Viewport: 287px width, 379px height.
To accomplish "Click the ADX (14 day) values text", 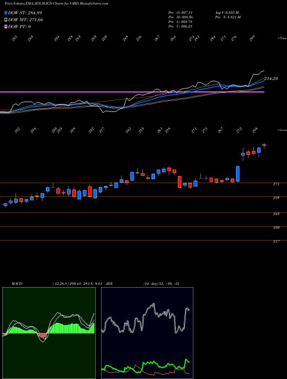I will pyautogui.click(x=161, y=284).
